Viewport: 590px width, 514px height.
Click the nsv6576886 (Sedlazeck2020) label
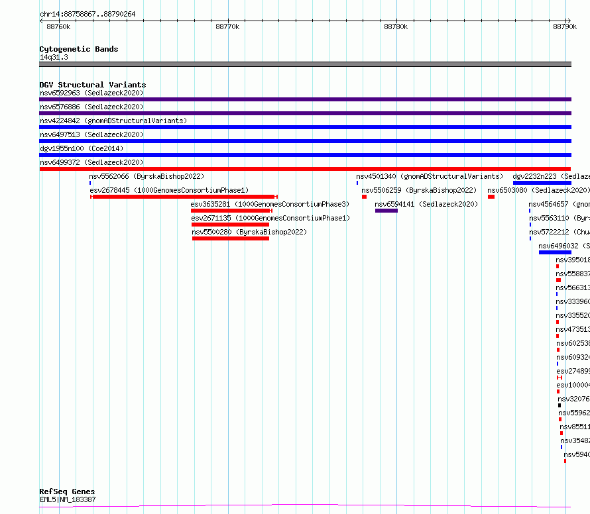coord(91,107)
